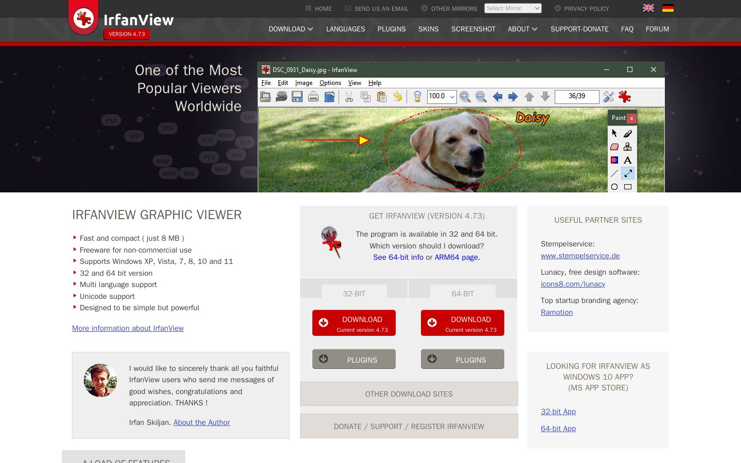Download the 64-bit current version 4.73
This screenshot has height=463, width=741.
[463, 323]
